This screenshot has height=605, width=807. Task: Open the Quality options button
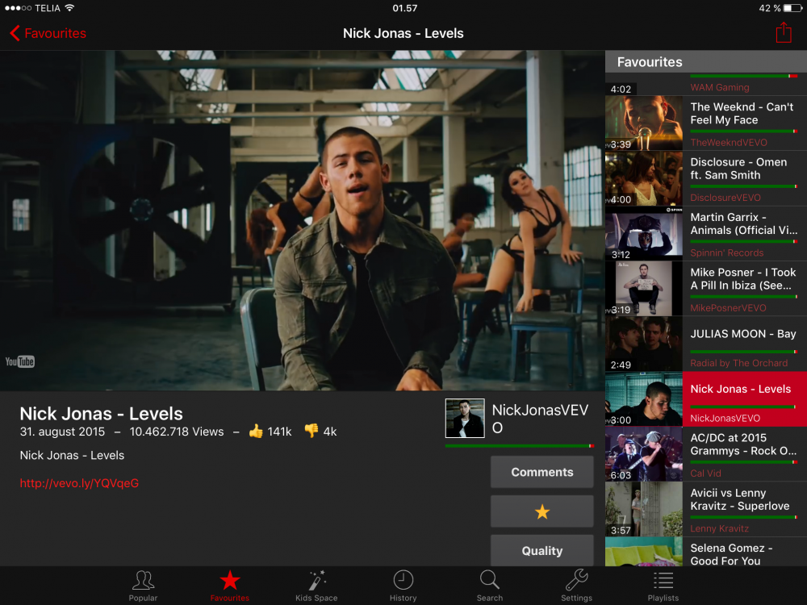(x=542, y=550)
